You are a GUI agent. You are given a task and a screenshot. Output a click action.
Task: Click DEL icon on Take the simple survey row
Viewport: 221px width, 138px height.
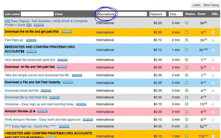coord(213,75)
